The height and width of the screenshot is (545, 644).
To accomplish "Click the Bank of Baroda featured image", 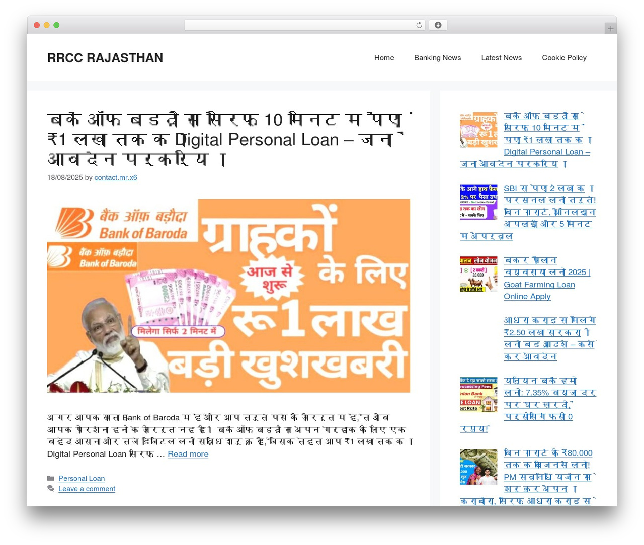I will coord(228,296).
